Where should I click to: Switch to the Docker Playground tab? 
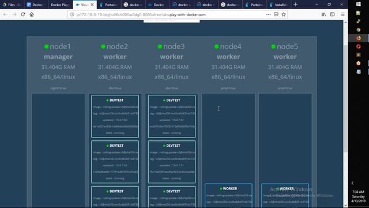(x=60, y=5)
